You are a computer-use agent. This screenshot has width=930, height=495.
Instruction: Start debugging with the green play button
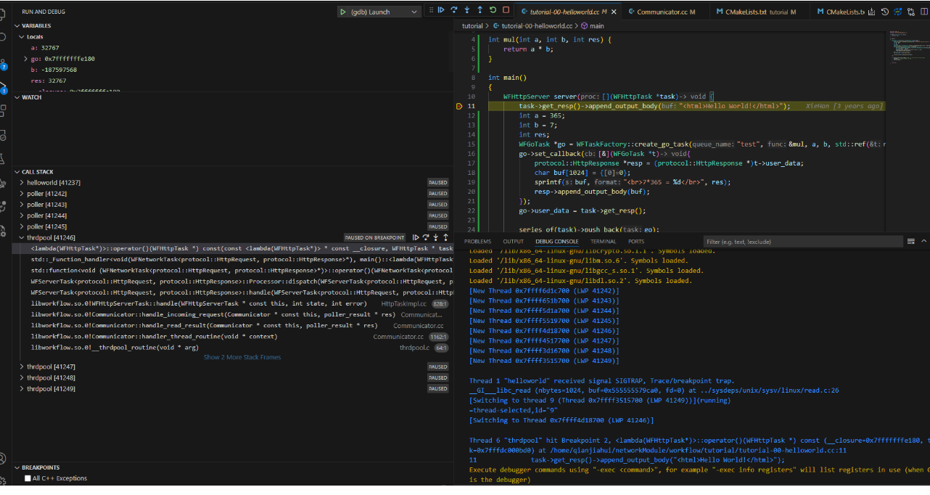point(342,12)
